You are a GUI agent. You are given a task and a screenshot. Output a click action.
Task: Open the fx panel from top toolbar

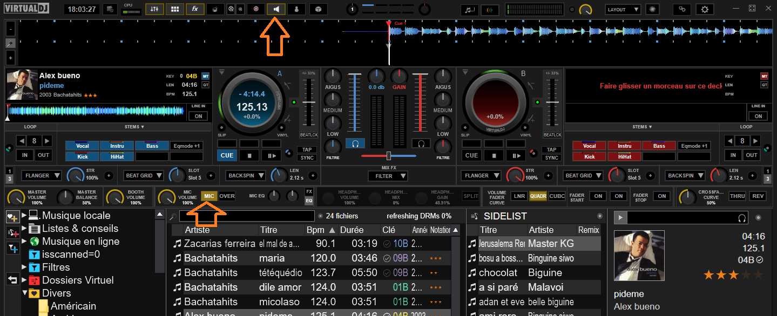pyautogui.click(x=195, y=9)
